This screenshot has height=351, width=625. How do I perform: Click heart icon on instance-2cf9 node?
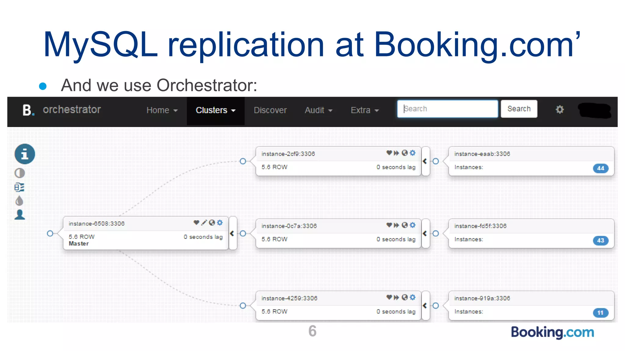pos(389,153)
